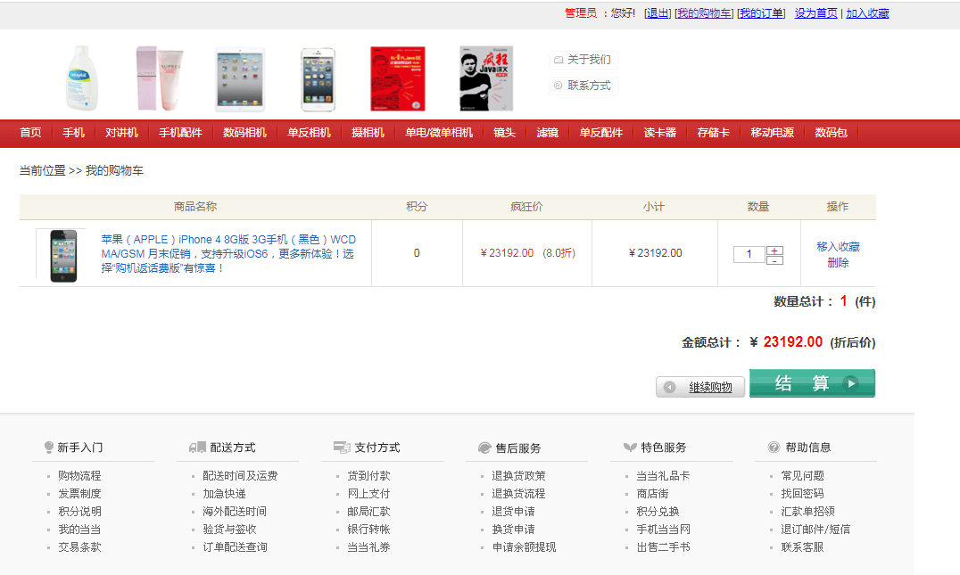This screenshot has height=575, width=960.
Task: Open 发票制度 footer link
Action: 79,493
